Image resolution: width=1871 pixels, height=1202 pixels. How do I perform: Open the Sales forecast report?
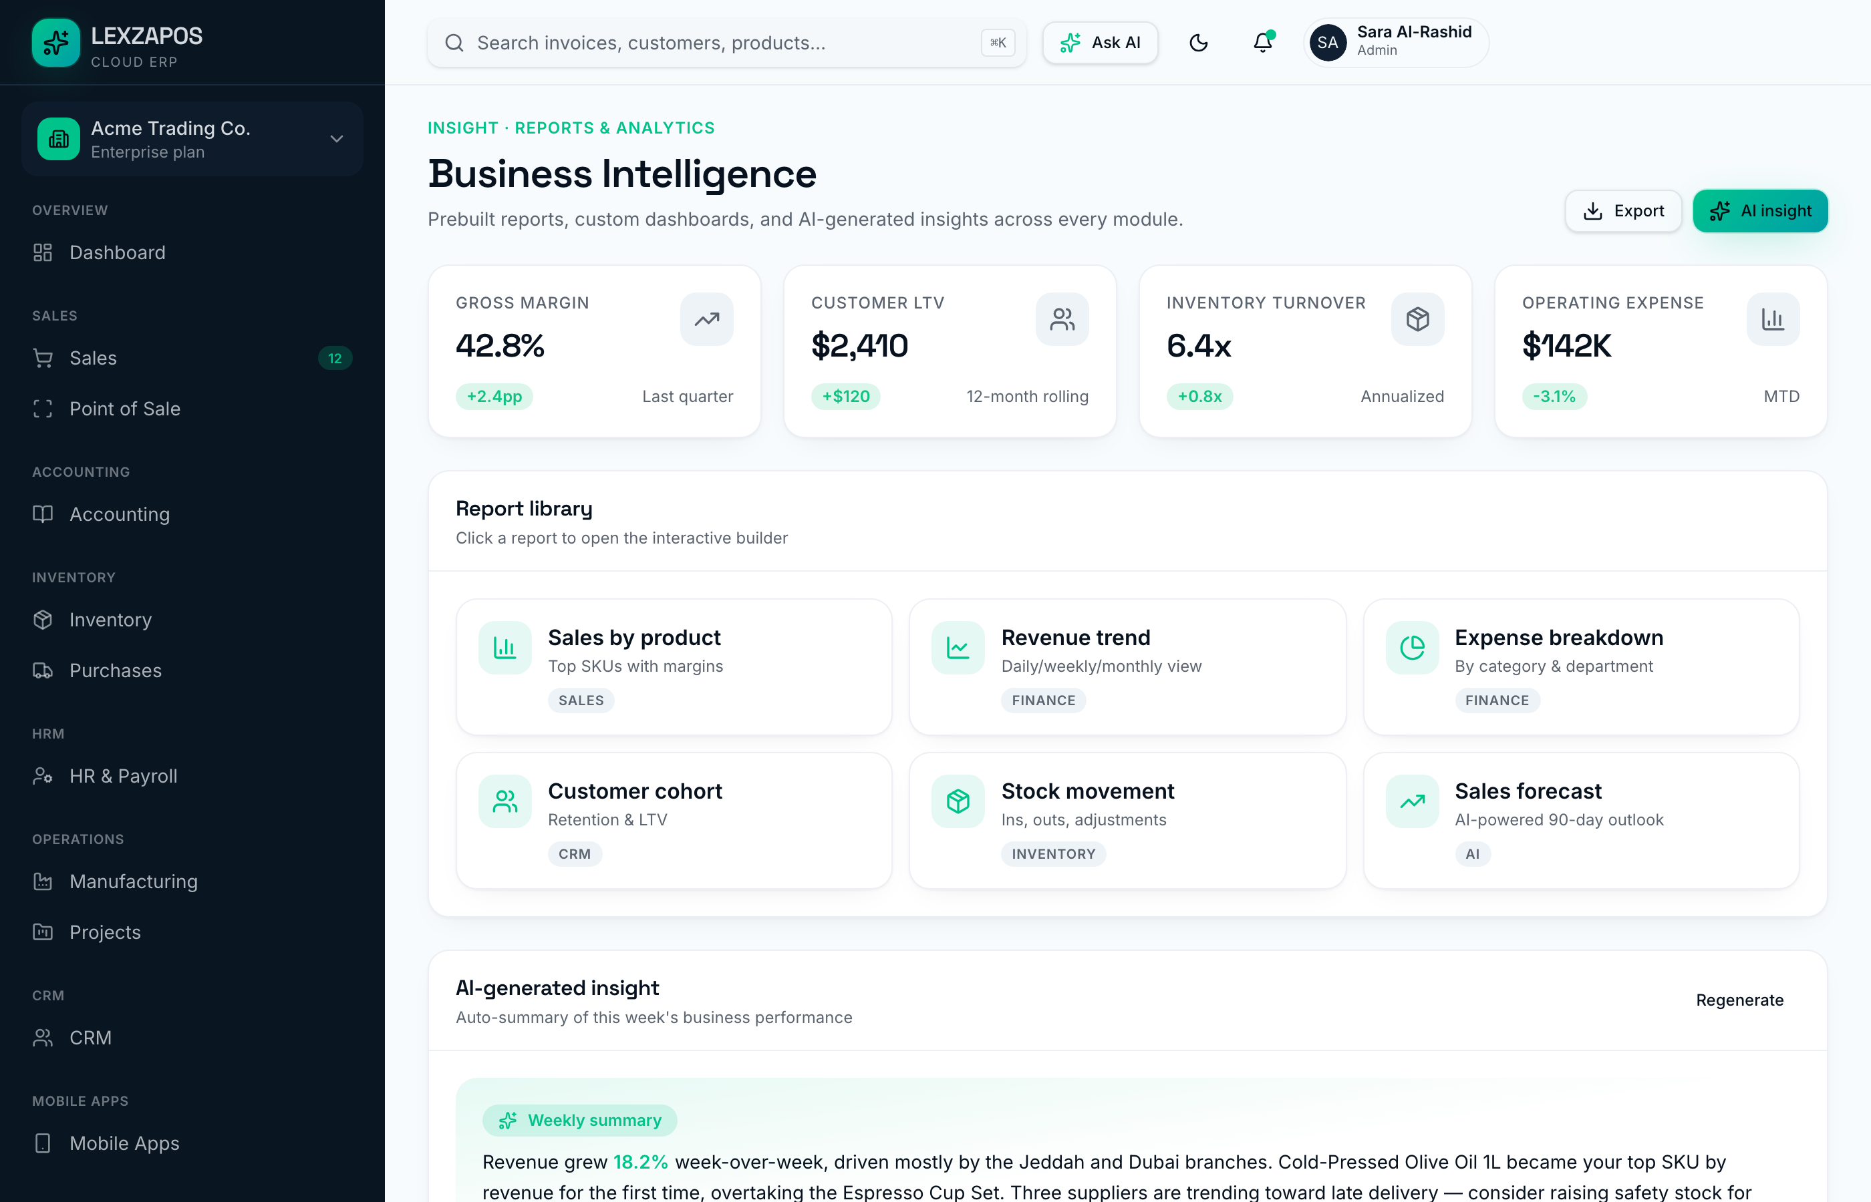pos(1580,820)
